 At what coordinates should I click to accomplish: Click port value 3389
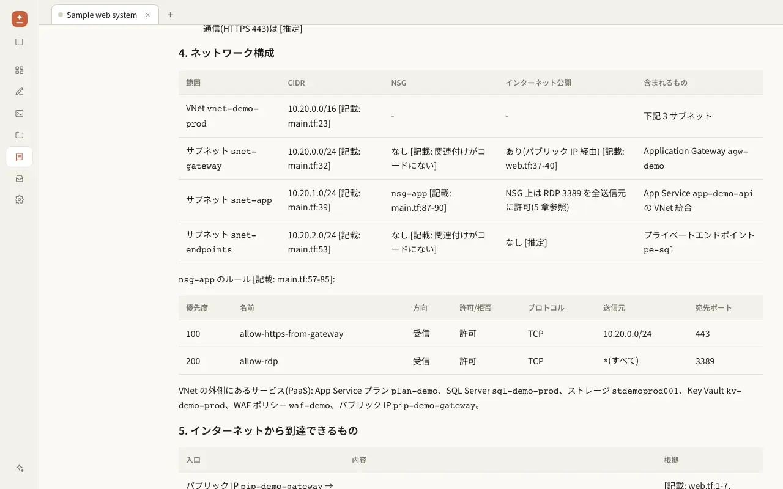point(705,361)
